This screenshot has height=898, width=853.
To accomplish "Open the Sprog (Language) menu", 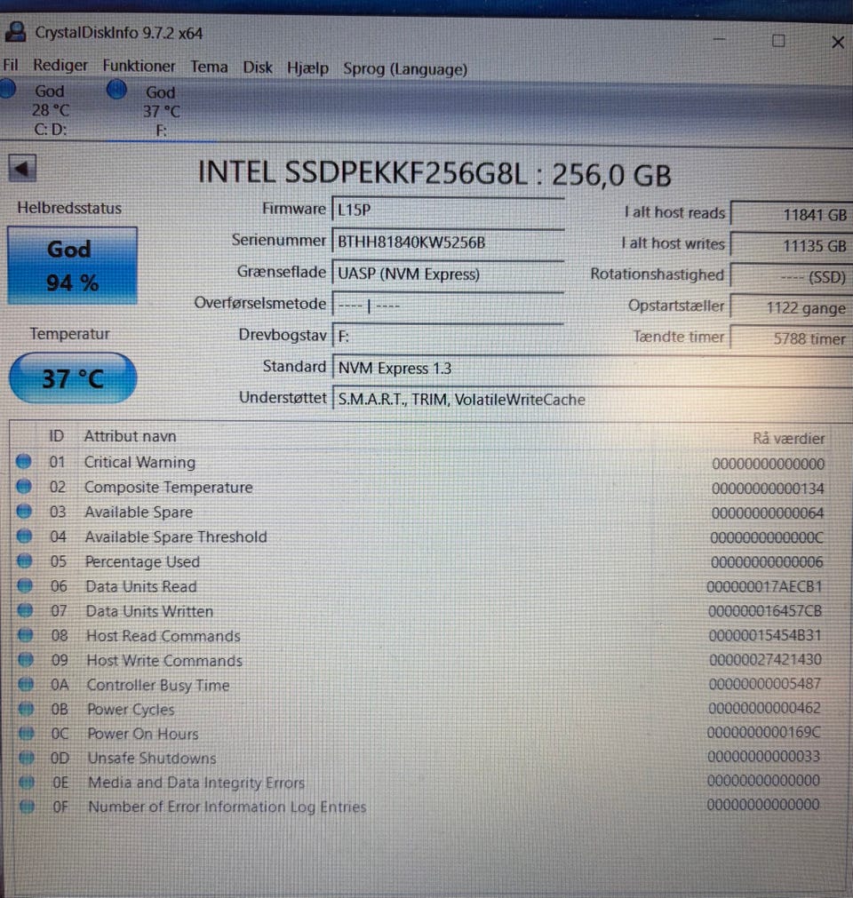I will pyautogui.click(x=405, y=69).
